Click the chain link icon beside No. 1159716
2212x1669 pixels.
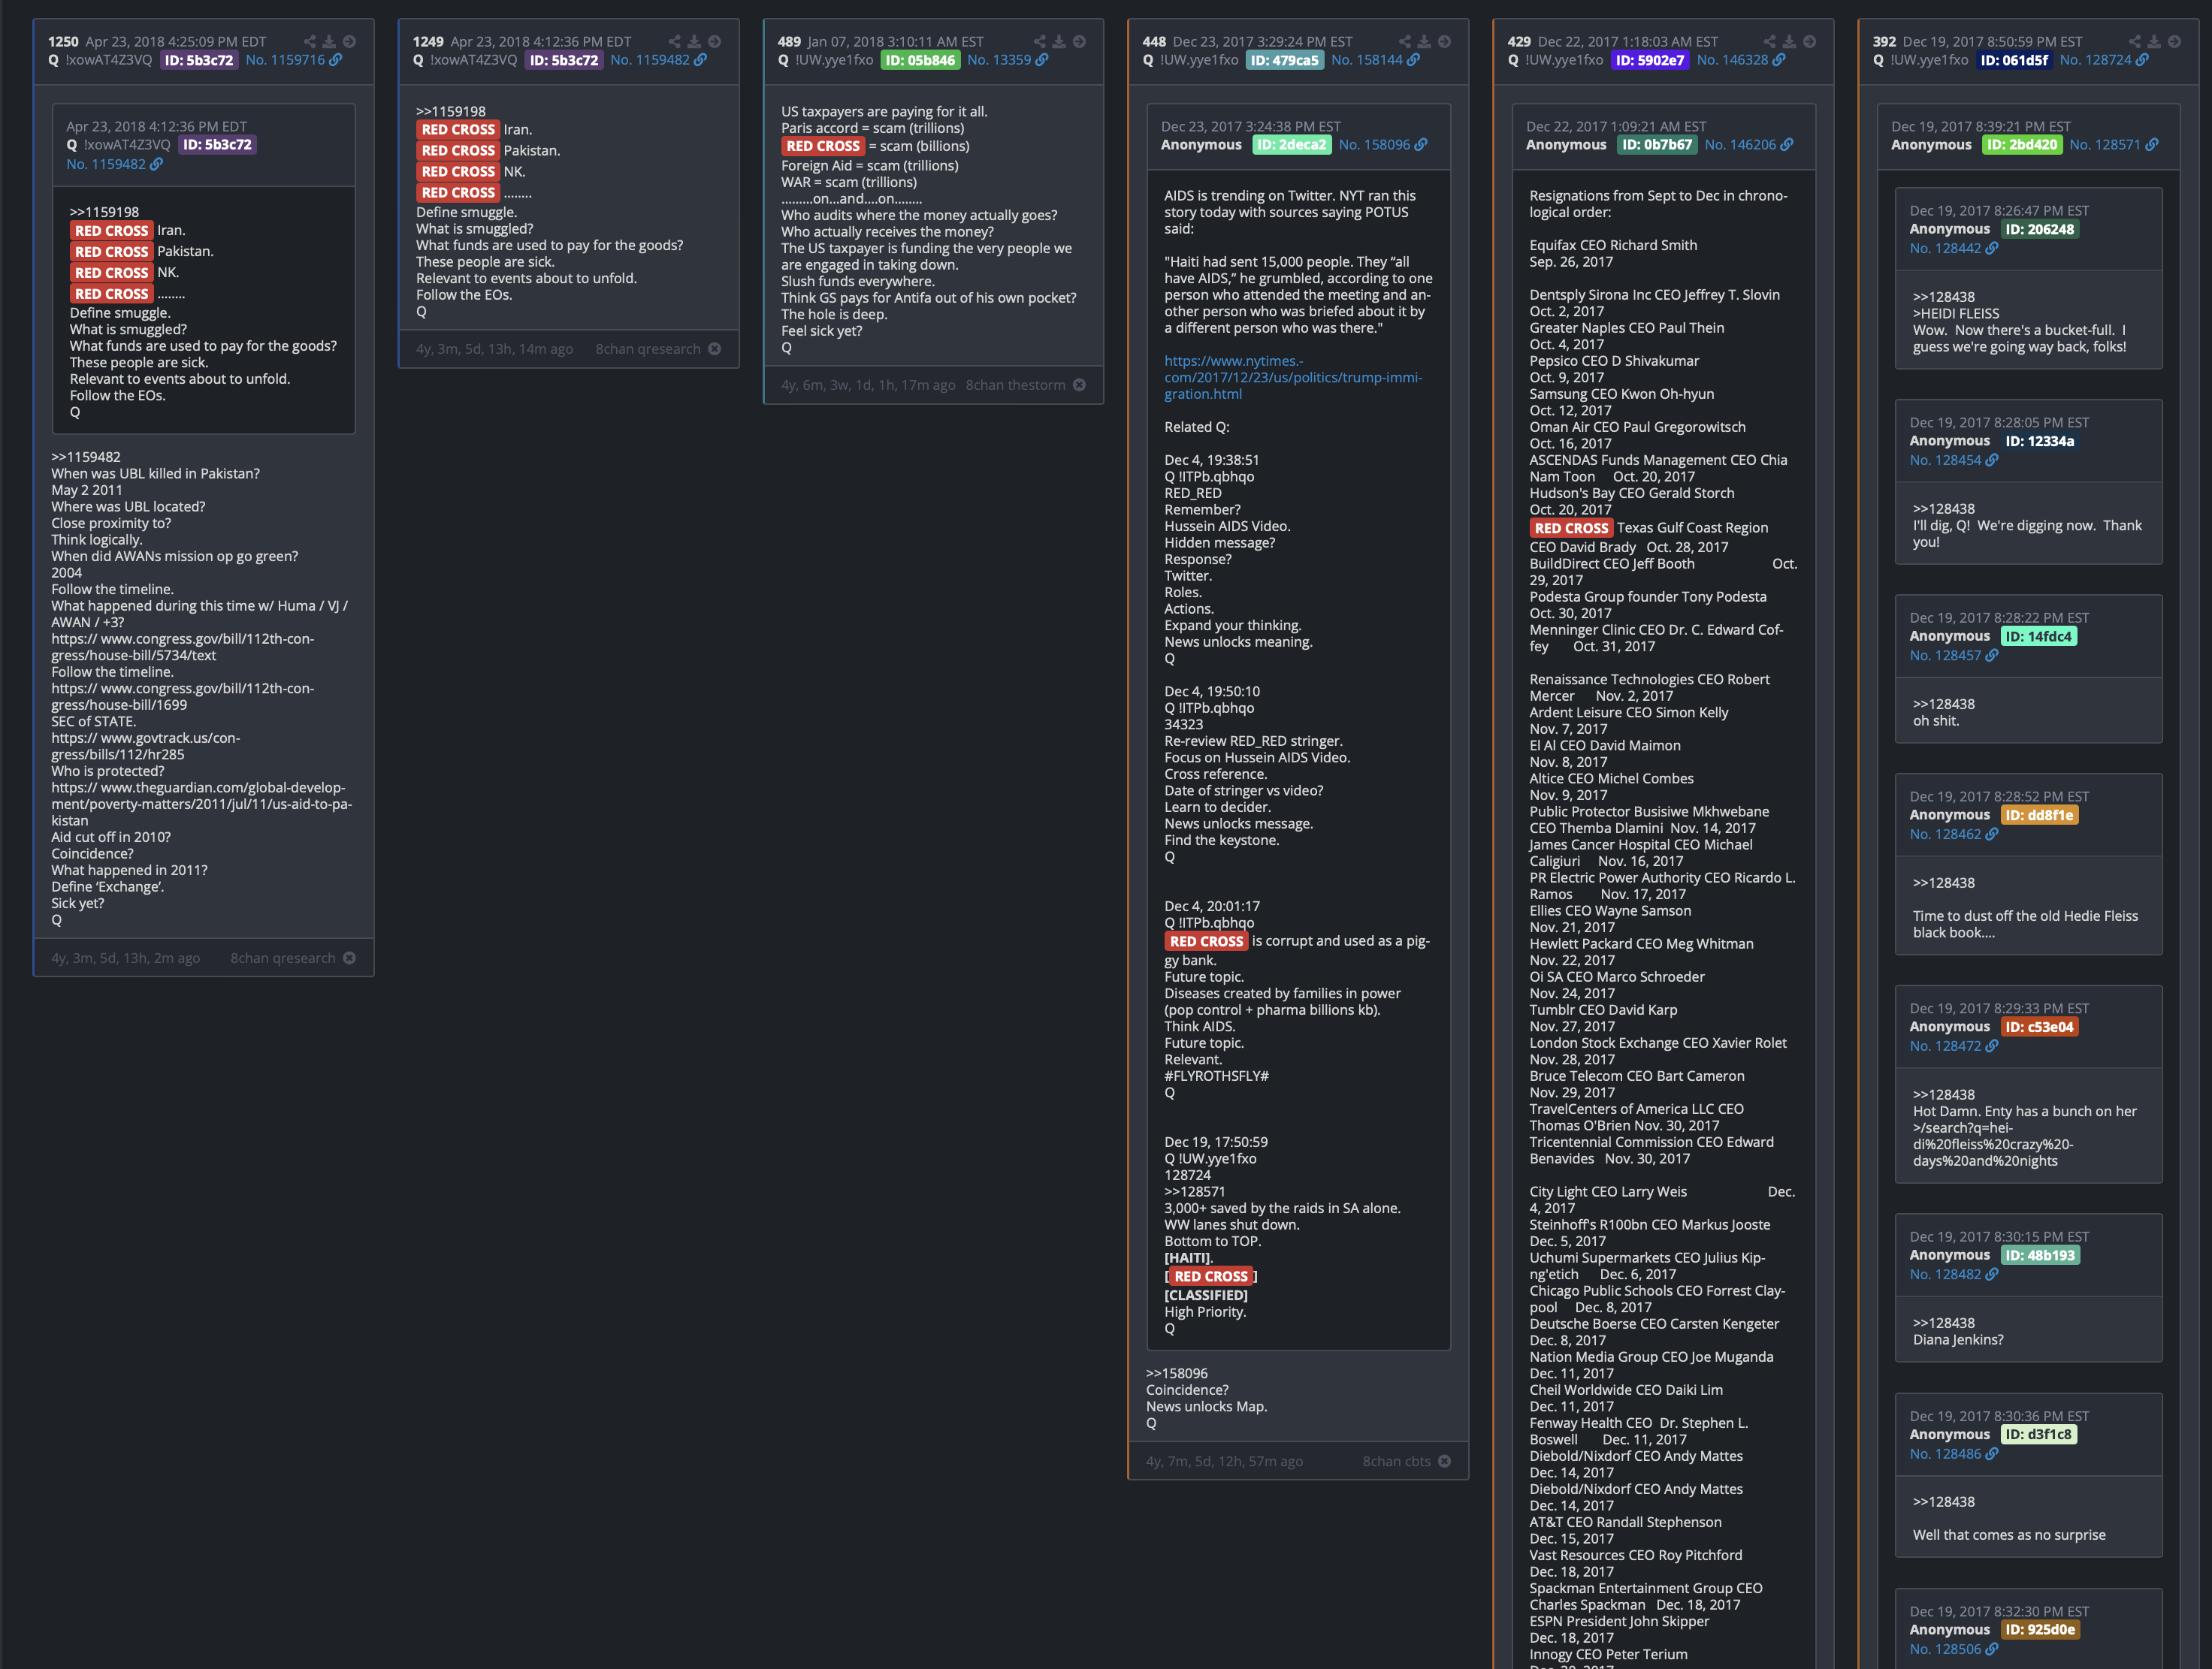(x=336, y=60)
